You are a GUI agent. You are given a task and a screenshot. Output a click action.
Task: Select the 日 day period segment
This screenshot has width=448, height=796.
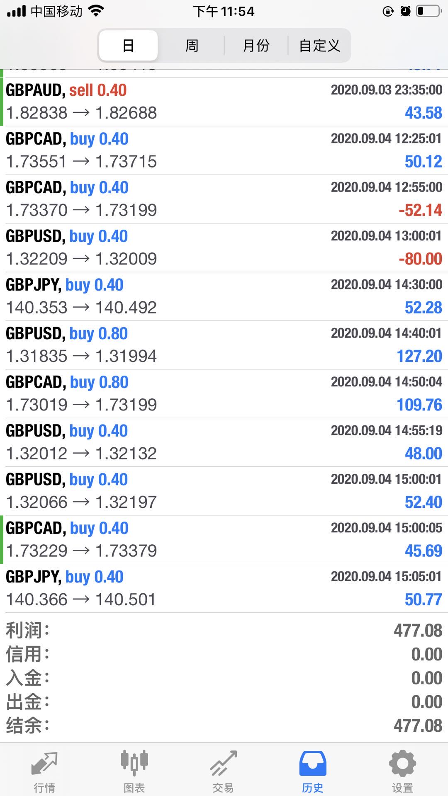pos(129,45)
